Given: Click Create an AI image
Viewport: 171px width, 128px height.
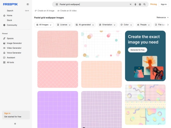Looking at the screenshot, I should tap(45, 11).
